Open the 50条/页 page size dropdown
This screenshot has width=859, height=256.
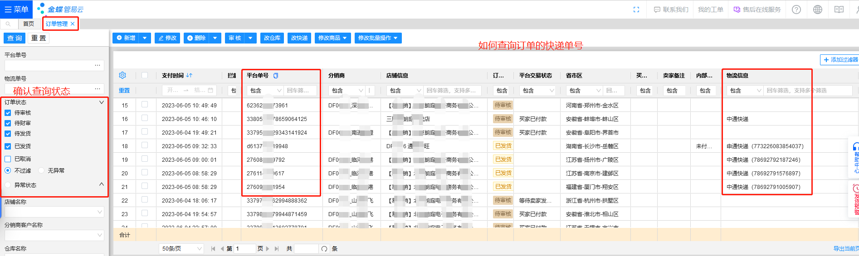click(181, 249)
